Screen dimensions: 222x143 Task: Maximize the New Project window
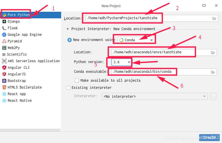(x=204, y=5)
